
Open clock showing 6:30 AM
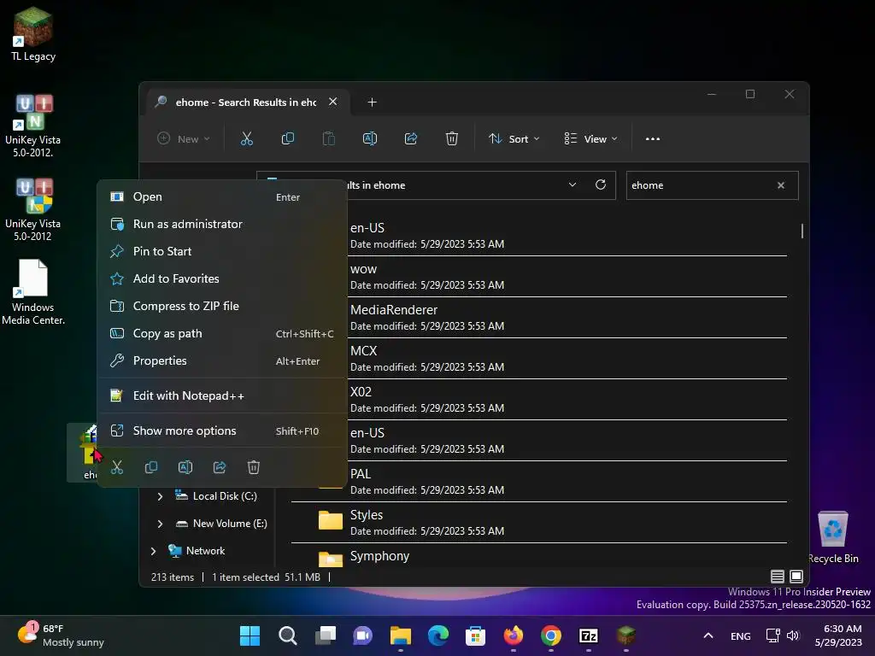[838, 635]
